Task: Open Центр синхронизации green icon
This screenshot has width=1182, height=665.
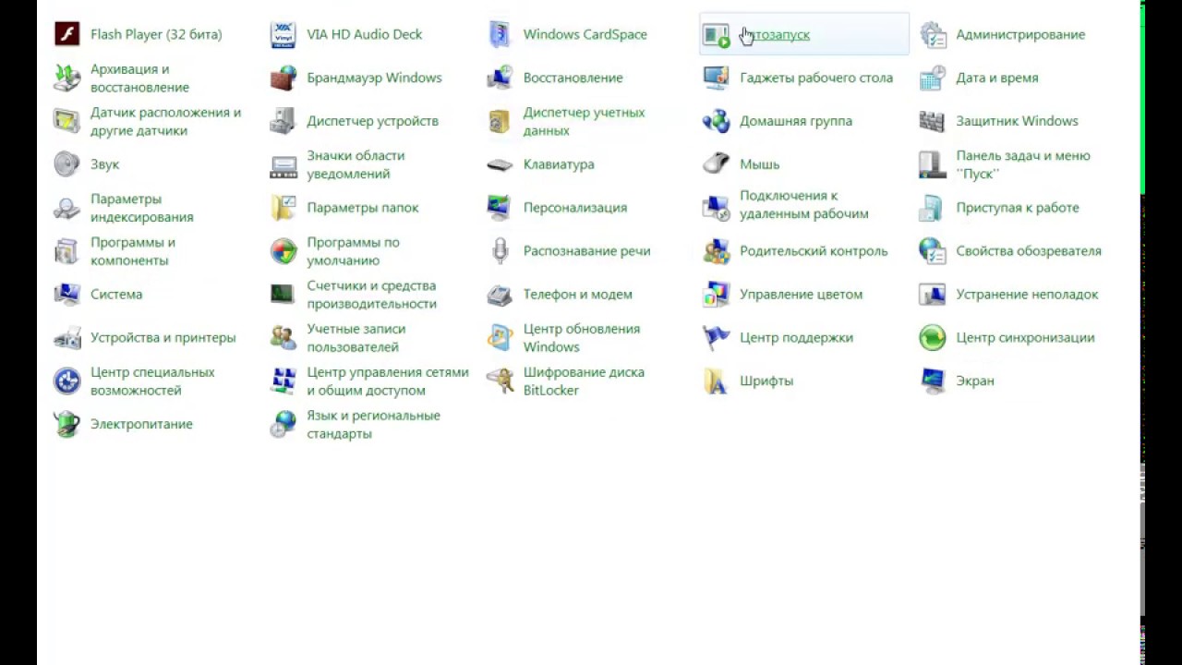Action: [x=933, y=338]
